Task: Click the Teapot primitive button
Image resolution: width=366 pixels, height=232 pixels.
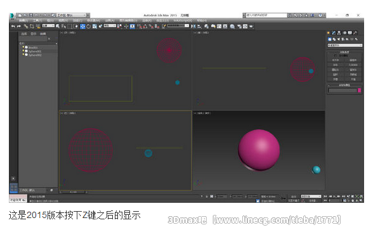Action: point(336,79)
